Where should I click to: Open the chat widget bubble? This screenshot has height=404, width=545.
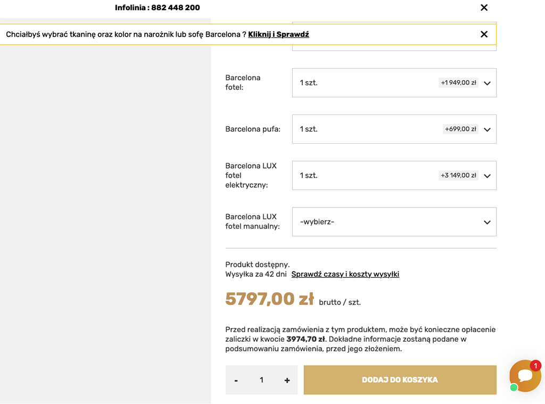click(525, 376)
